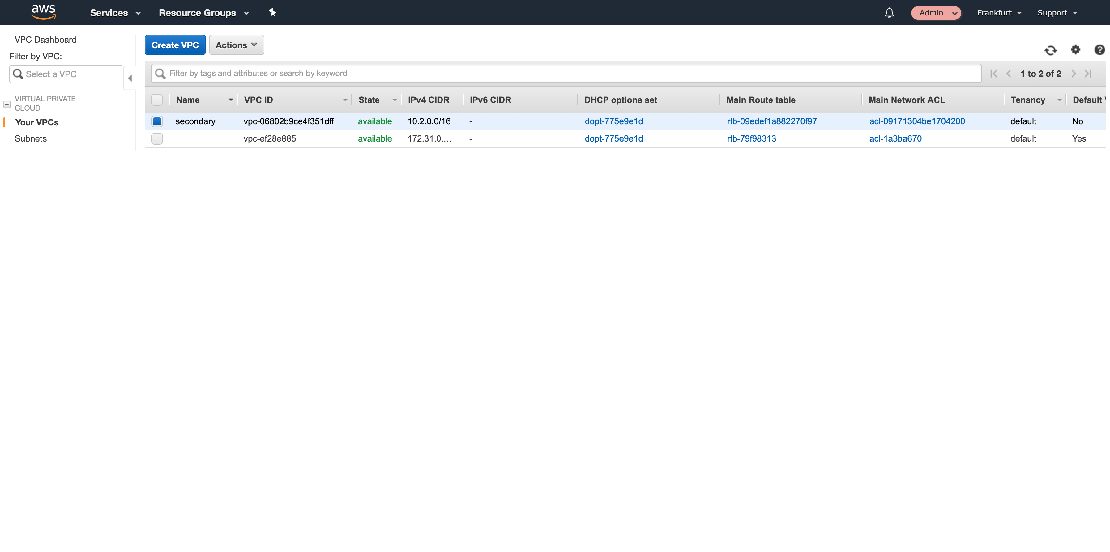
Task: Sort by the State column arrow
Action: (394, 100)
